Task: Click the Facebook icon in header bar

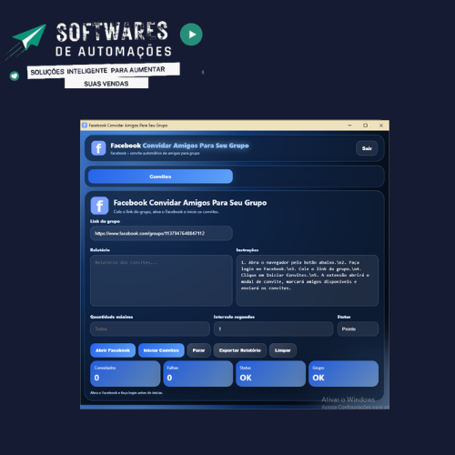Action: [x=98, y=148]
